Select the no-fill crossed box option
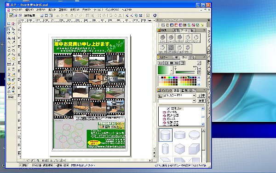 161,63
